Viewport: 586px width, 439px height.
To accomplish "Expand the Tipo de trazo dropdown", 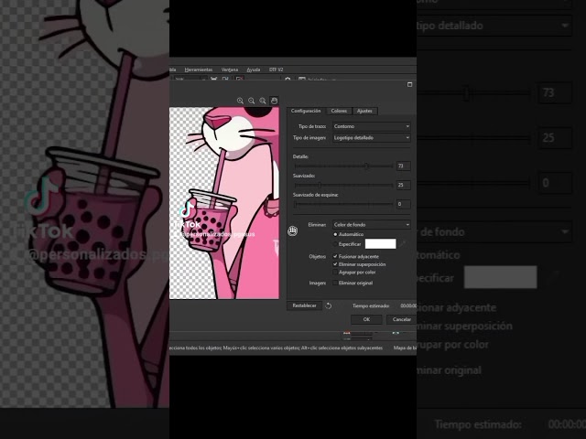I will click(372, 126).
